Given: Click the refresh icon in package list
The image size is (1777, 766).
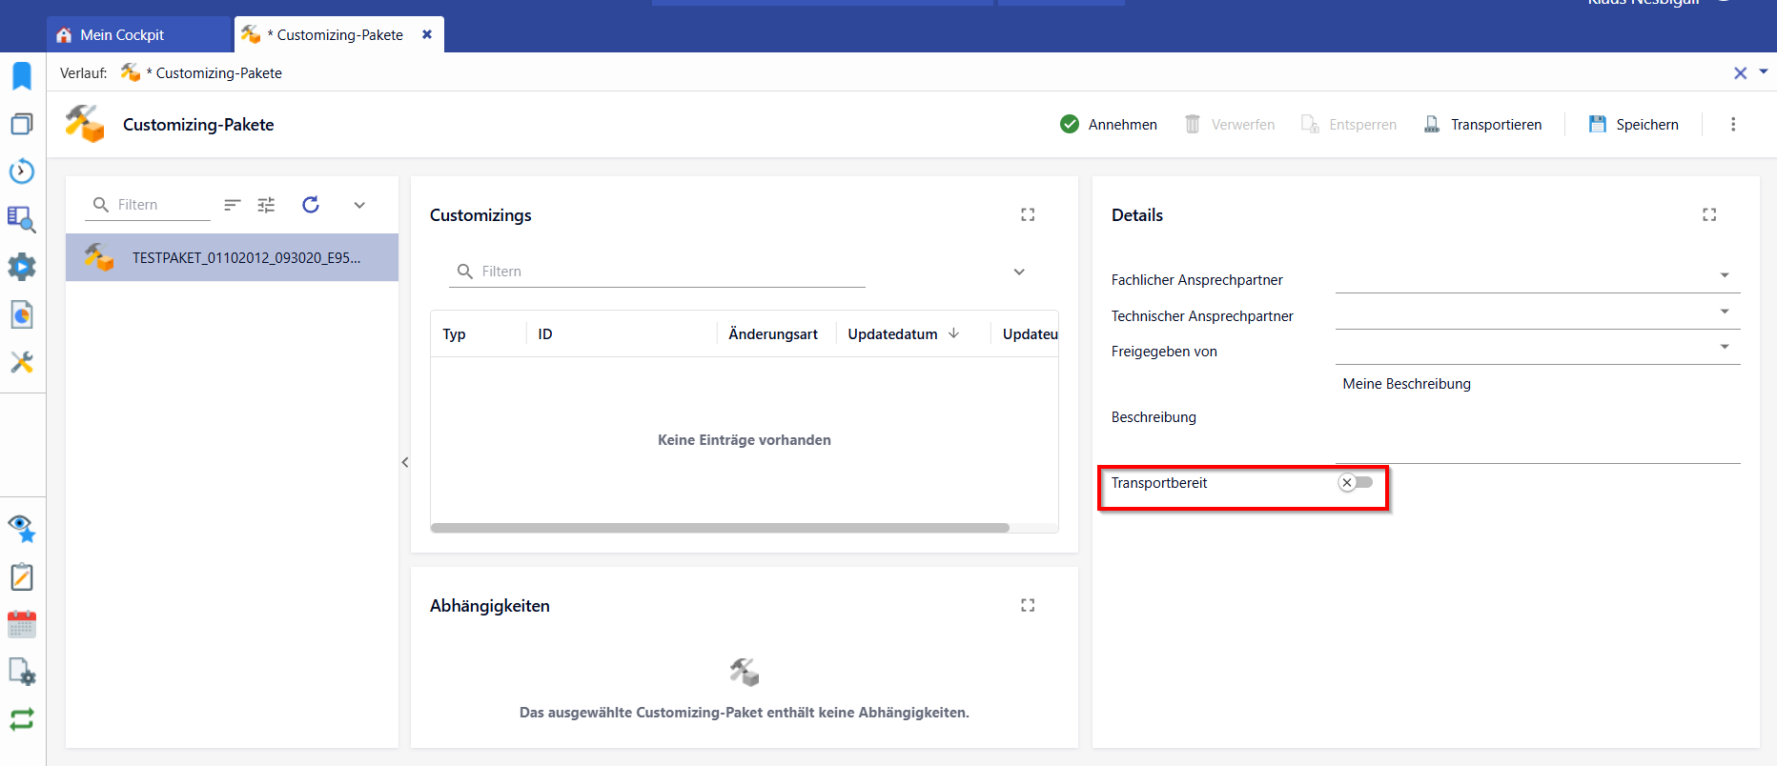Looking at the screenshot, I should [311, 205].
